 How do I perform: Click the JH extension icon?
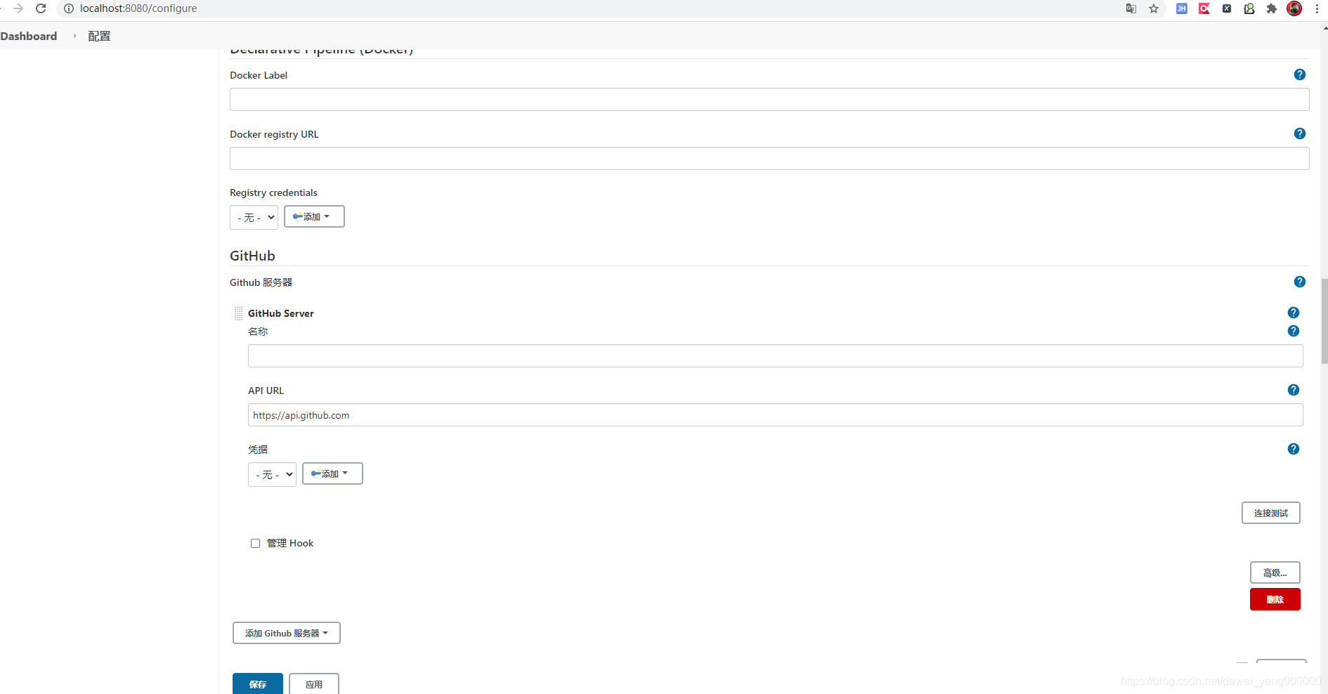[1182, 8]
